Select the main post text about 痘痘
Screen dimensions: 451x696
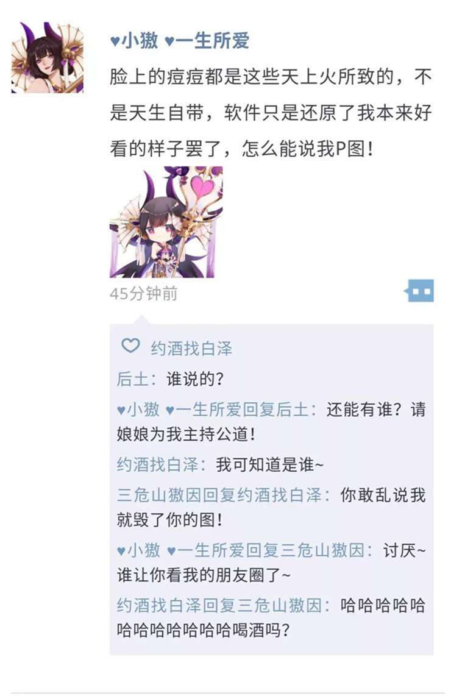click(271, 113)
